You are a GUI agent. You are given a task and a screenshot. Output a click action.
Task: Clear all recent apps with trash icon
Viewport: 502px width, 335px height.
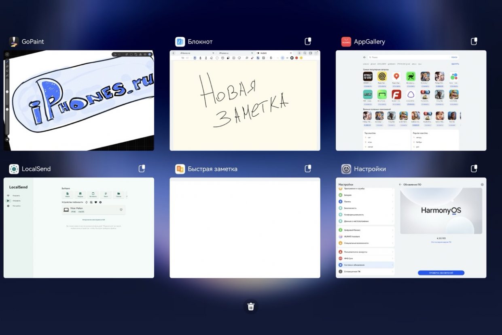coord(251,306)
